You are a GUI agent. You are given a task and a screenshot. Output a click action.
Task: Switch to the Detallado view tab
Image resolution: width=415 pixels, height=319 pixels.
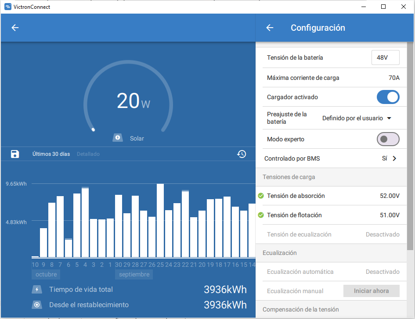pyautogui.click(x=88, y=154)
